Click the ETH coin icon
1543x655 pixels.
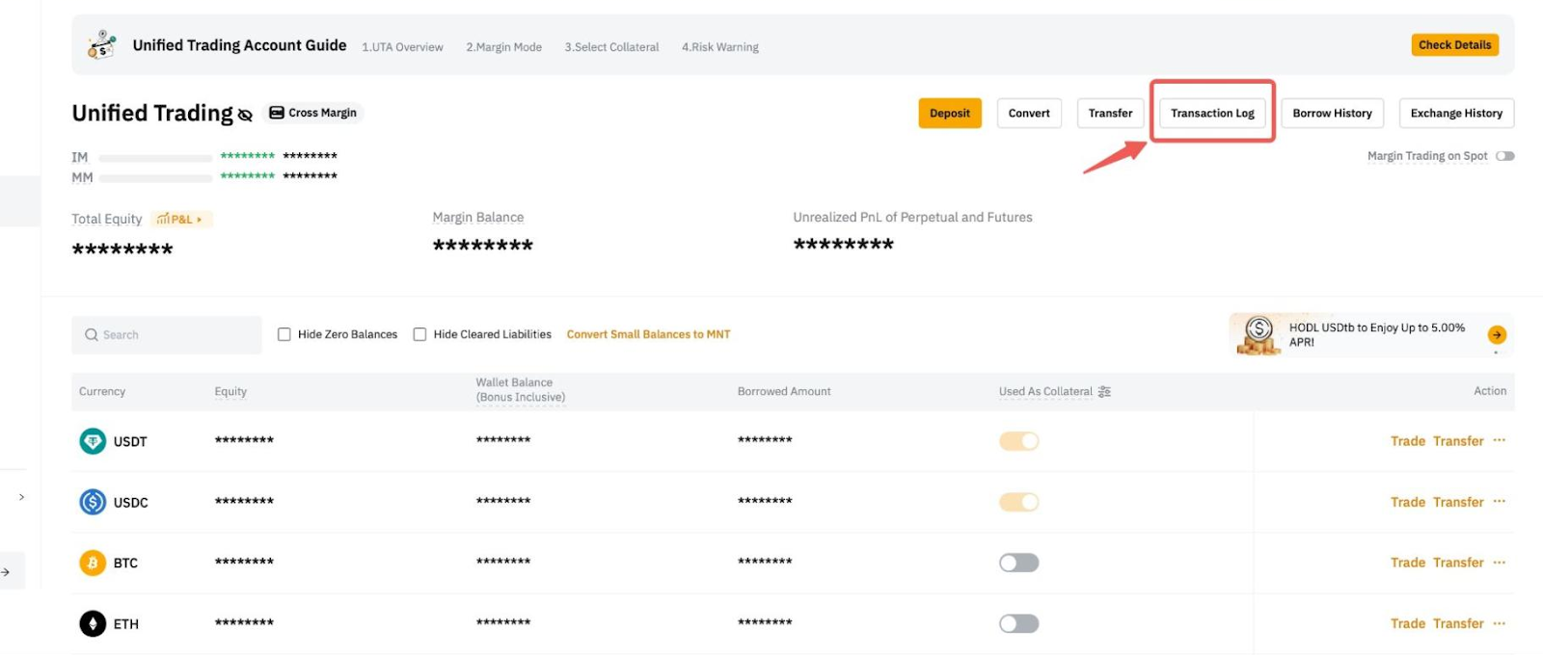(93, 624)
